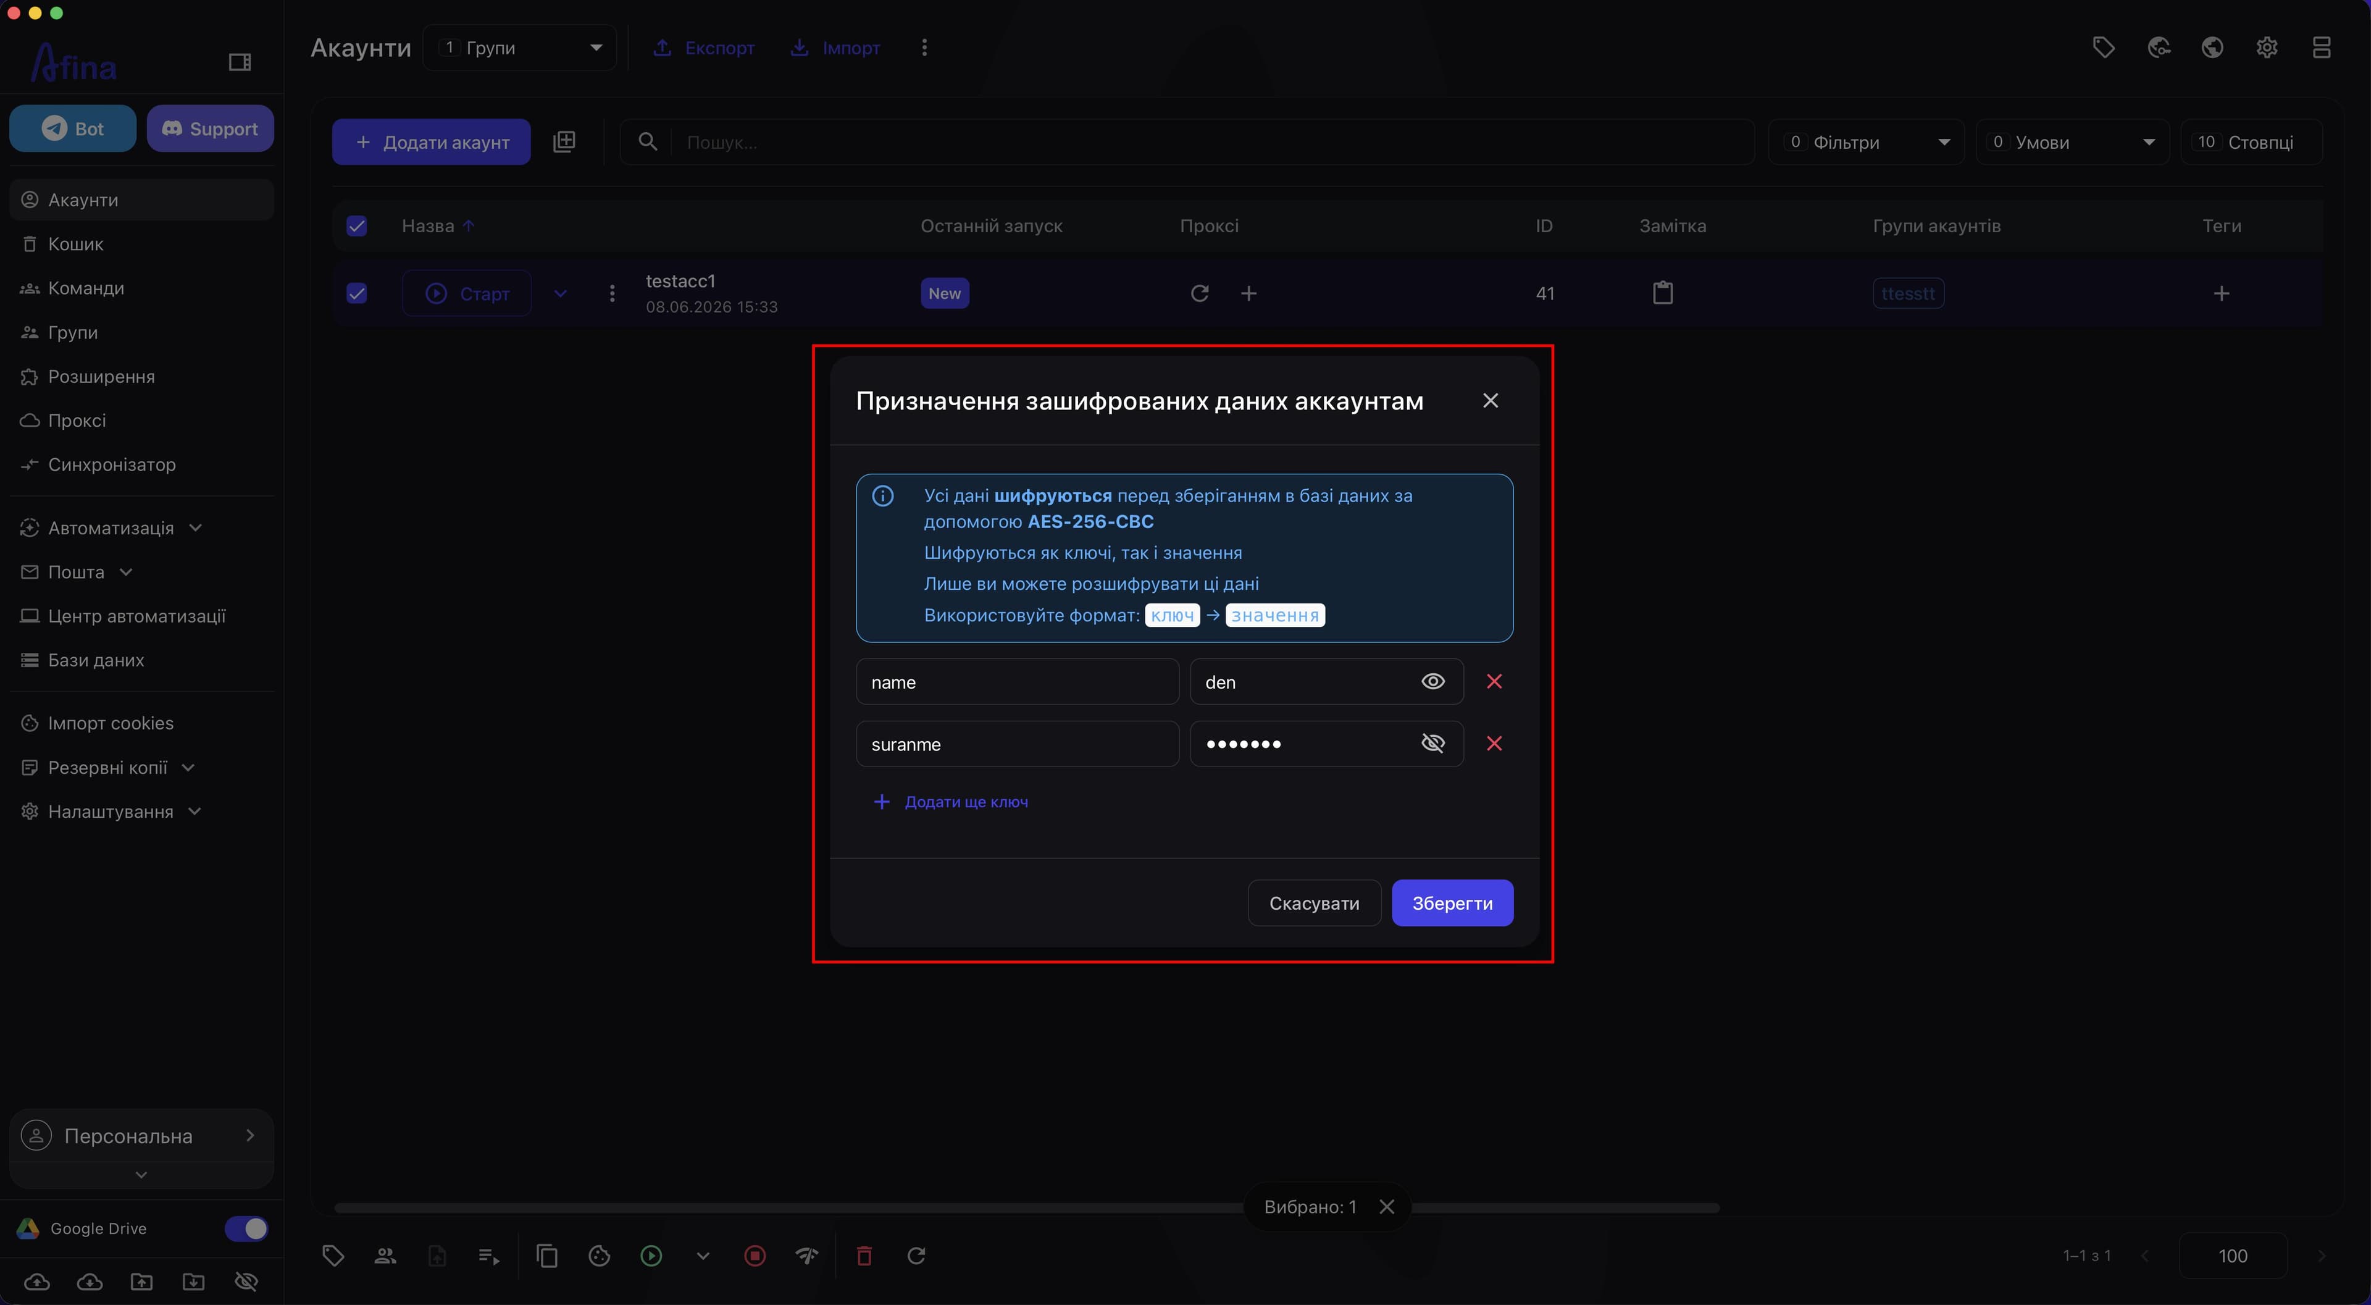Click the name key input field
Viewport: 2371px width, 1305px height.
pyautogui.click(x=1017, y=681)
